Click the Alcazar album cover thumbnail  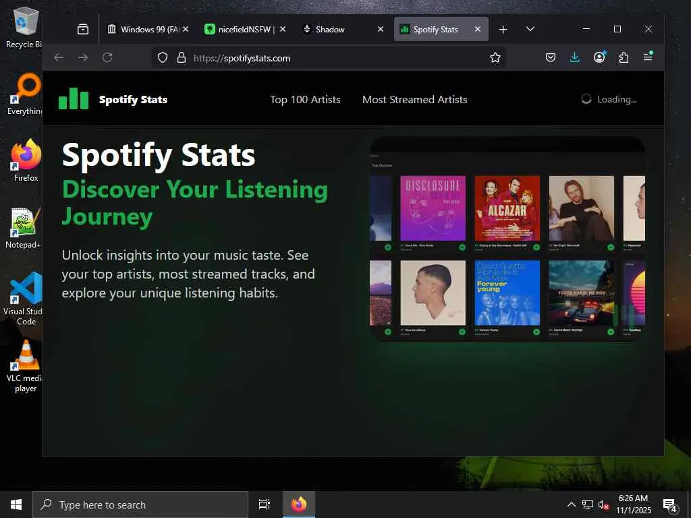pos(507,208)
